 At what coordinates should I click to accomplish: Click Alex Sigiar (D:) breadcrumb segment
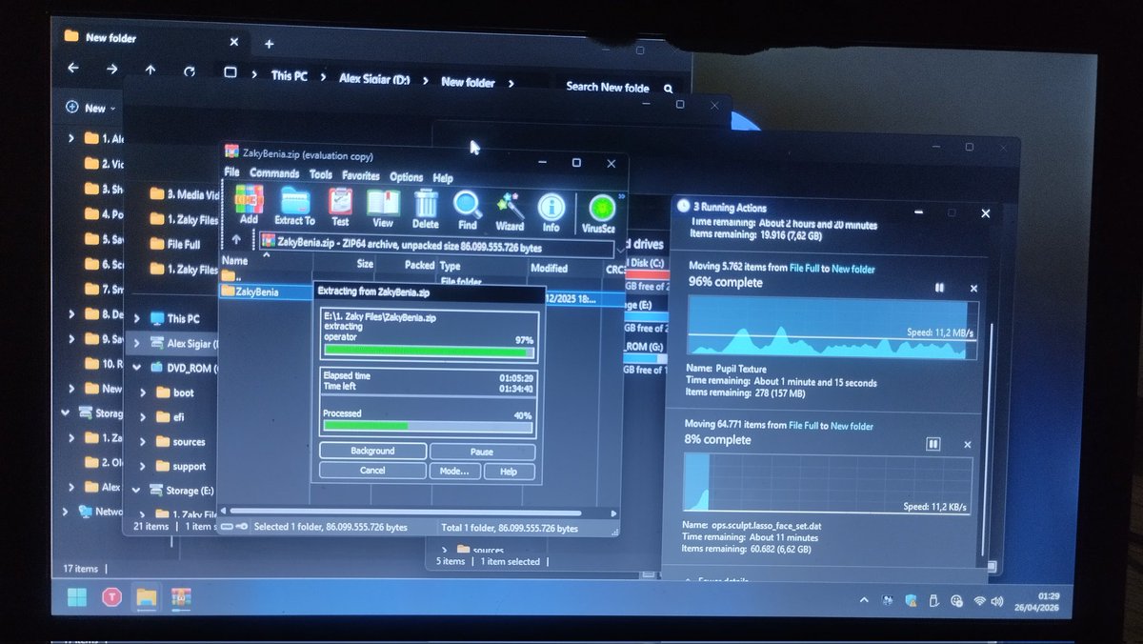pos(374,78)
